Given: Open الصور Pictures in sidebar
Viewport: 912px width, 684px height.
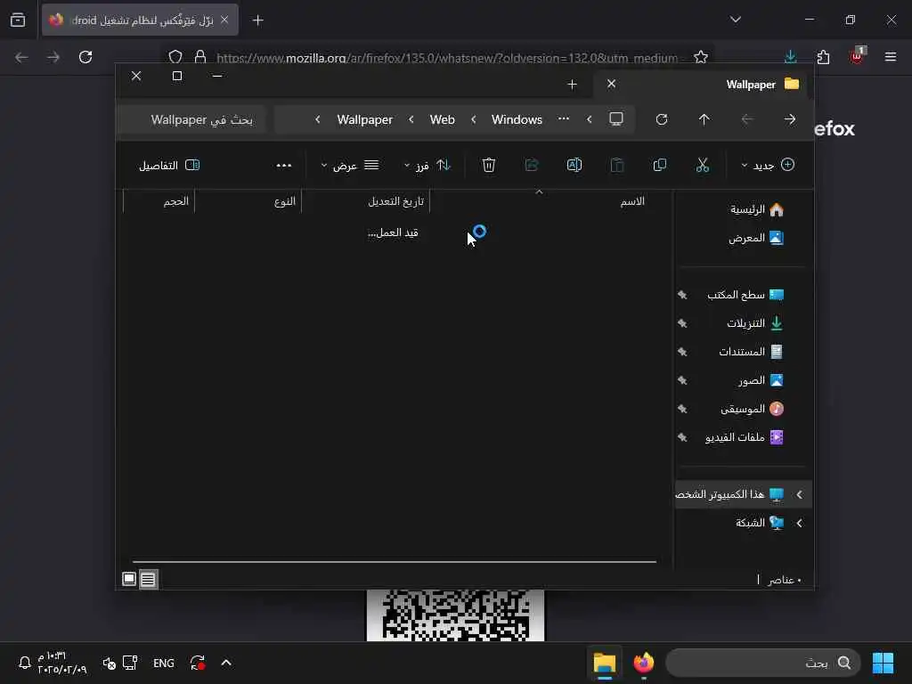Looking at the screenshot, I should pos(761,380).
